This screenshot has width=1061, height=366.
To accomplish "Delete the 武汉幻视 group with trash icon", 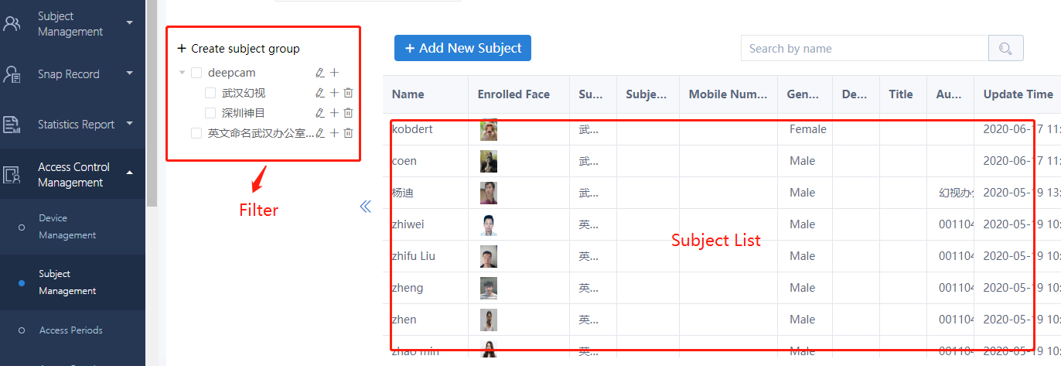I will coord(348,93).
